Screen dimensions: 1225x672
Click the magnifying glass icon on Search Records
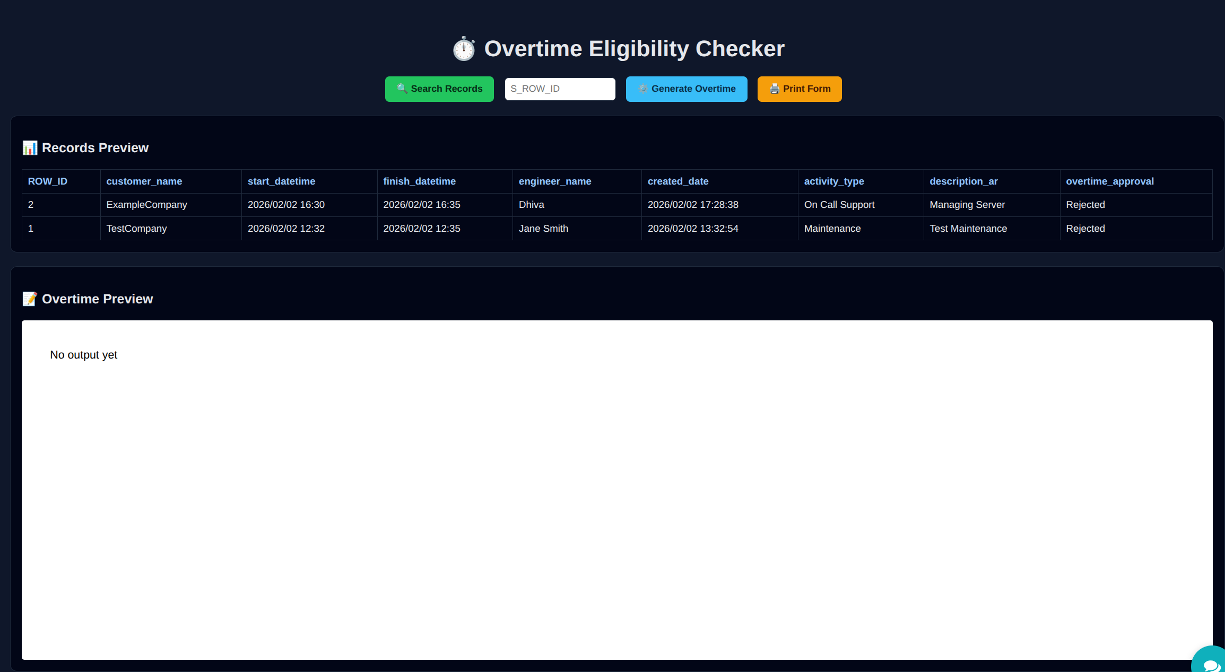(402, 89)
